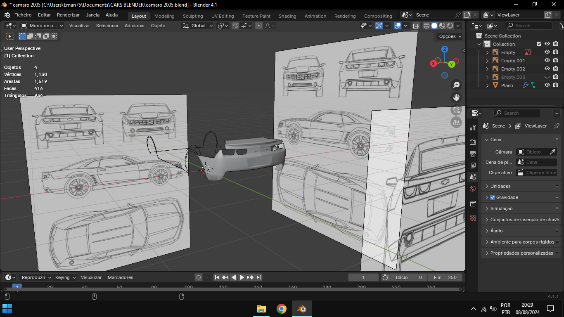Toggle X-ray display in viewport header
Viewport: 564px width, 317px height.
(x=416, y=26)
